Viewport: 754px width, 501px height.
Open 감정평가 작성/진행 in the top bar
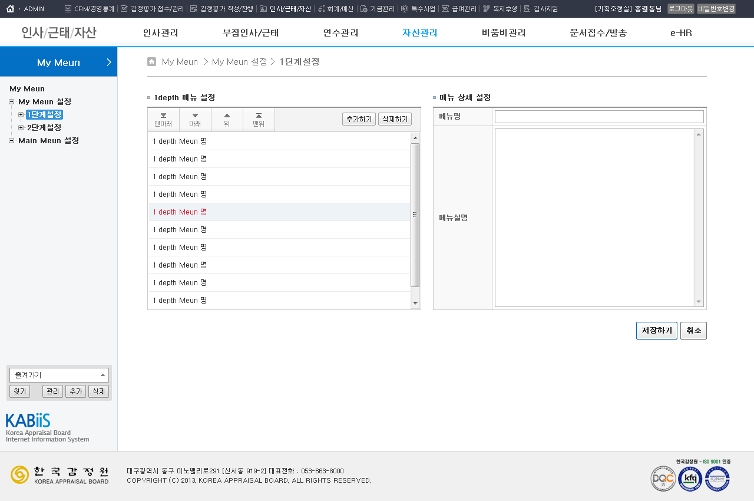222,9
